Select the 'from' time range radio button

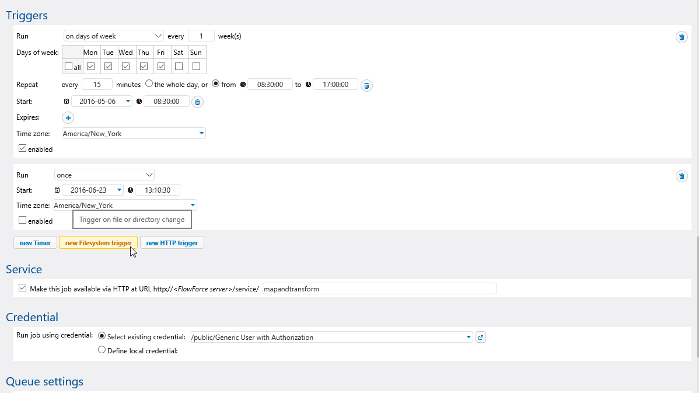215,84
